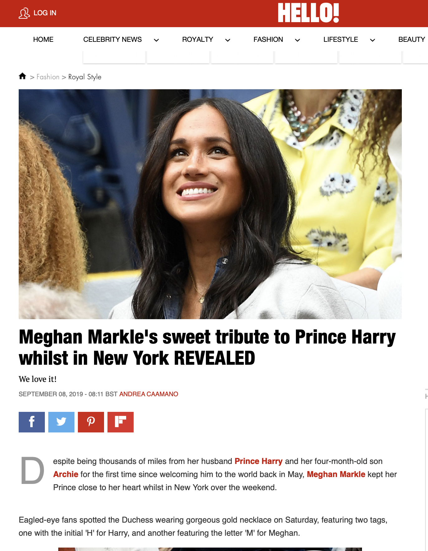Go to homepage via breadcrumb house icon
This screenshot has height=551, width=428.
click(22, 76)
